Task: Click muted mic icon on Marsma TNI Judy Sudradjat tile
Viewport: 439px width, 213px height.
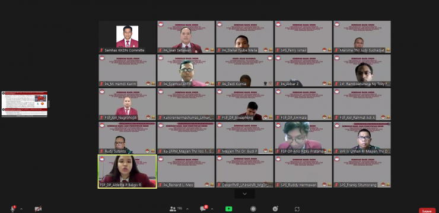Action: 336,50
